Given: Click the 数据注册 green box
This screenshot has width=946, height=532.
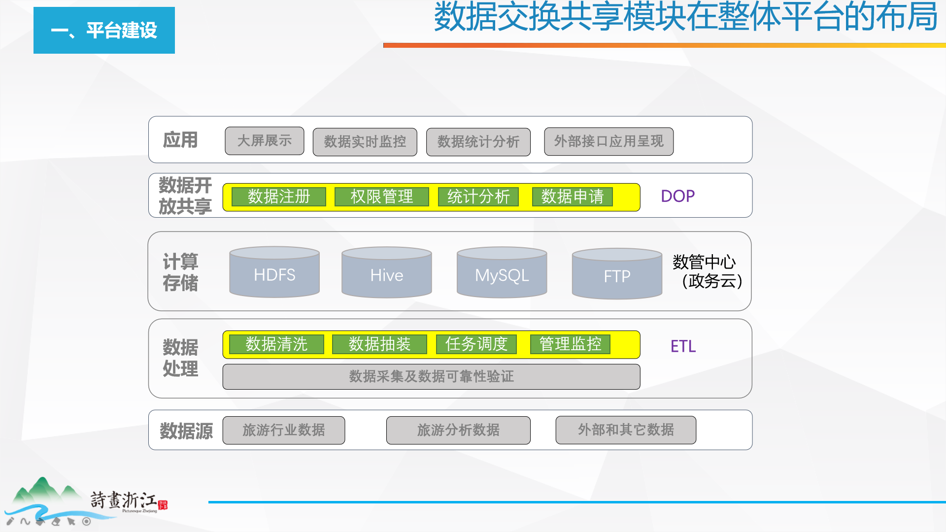Looking at the screenshot, I should [x=279, y=197].
